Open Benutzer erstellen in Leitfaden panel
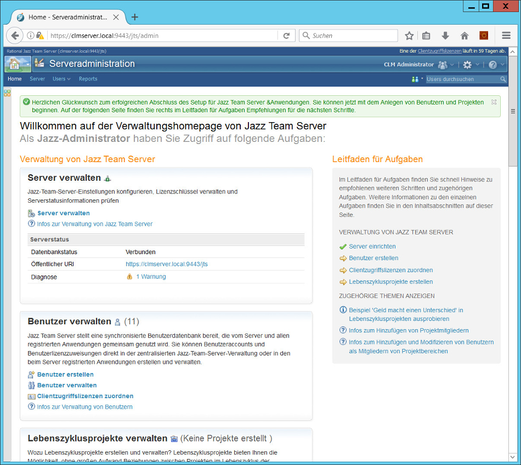The image size is (521, 465). (373, 258)
